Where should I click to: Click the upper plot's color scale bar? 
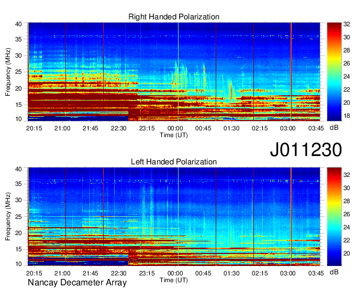coord(334,72)
